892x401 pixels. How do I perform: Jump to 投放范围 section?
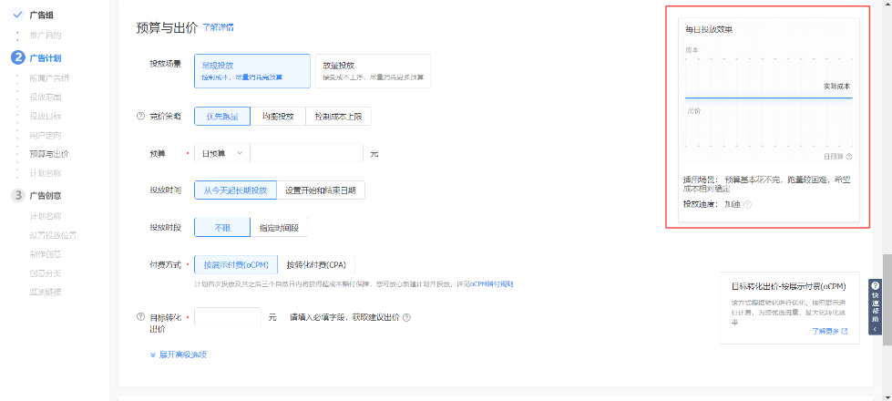46,97
